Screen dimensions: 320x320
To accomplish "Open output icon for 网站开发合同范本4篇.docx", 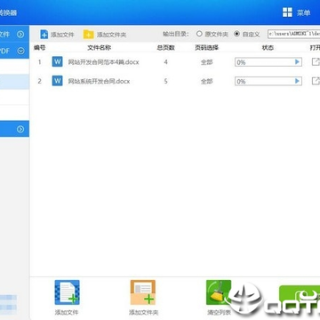I will (x=316, y=62).
